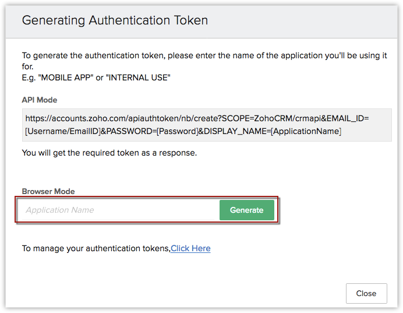Image resolution: width=403 pixels, height=313 pixels.
Task: Click the "MOBILE APP" example text
Action: 67,78
